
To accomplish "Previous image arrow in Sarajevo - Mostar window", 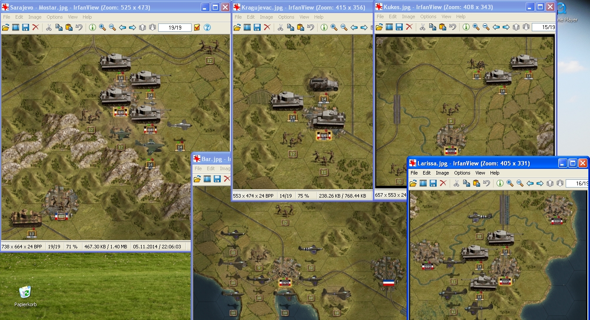I will point(123,27).
